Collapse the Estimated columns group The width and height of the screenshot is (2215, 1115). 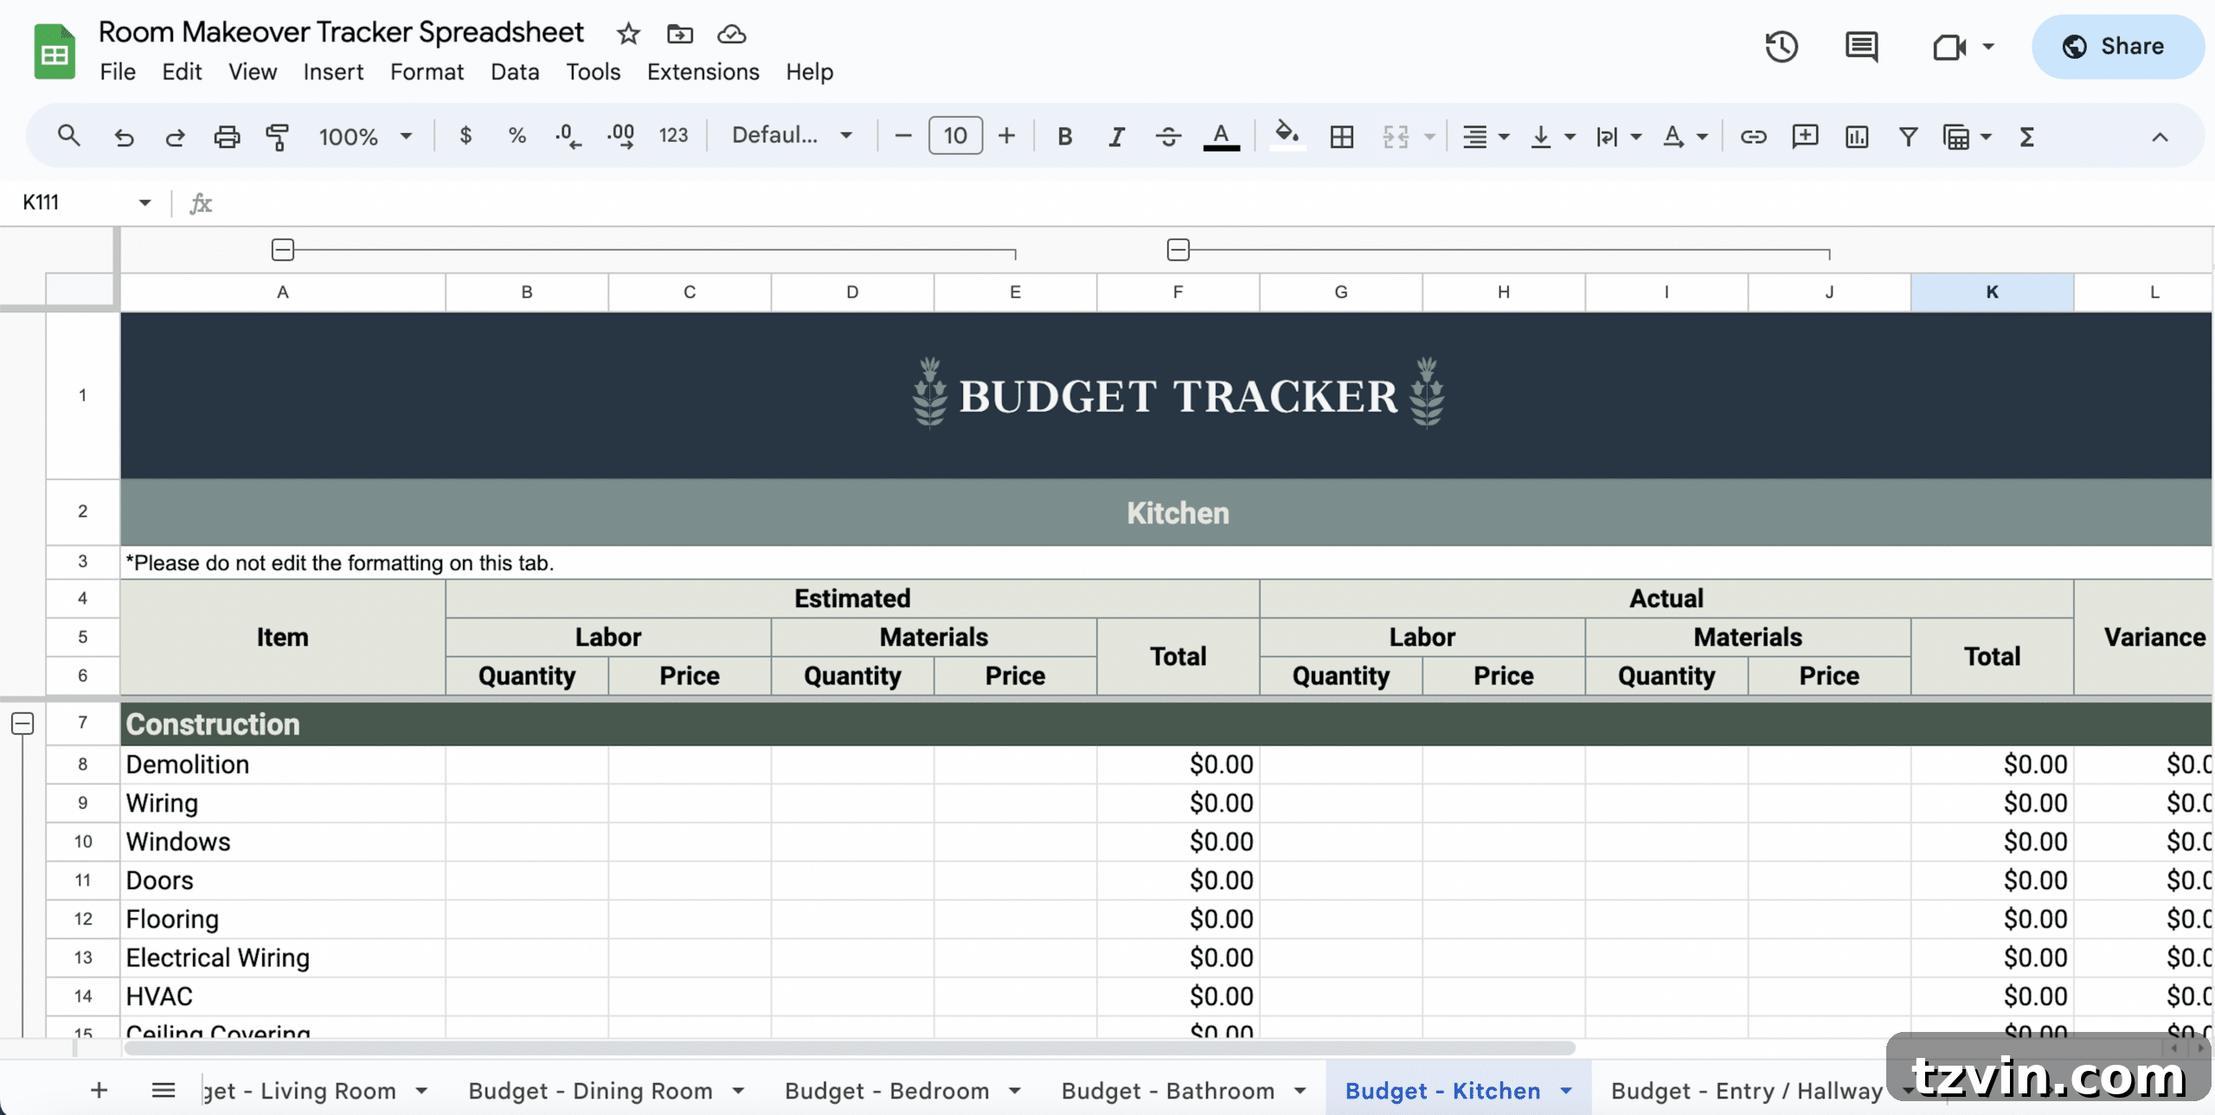point(283,250)
